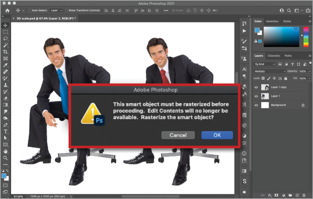Select the Lasso tool
This screenshot has width=313, height=199.
(5, 39)
